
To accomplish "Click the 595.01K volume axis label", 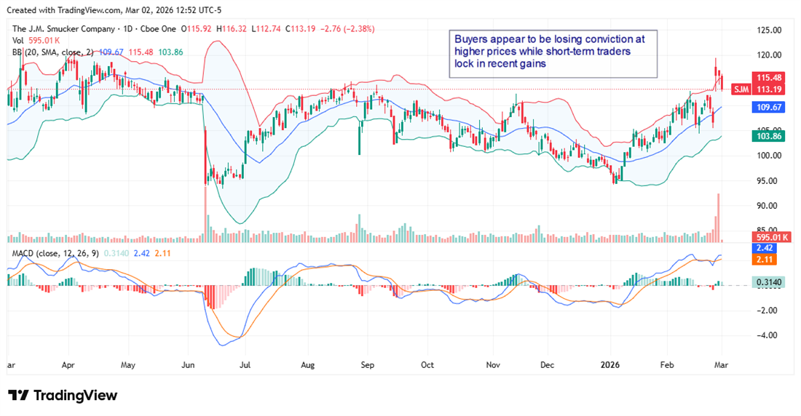I will tap(771, 237).
